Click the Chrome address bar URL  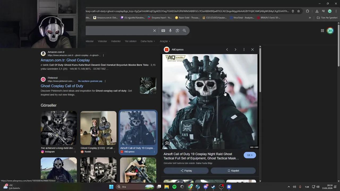(187, 11)
